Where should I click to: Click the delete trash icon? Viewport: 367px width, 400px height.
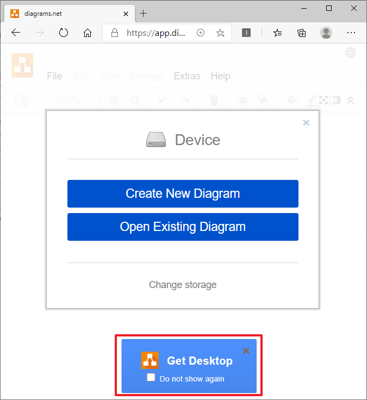214,100
